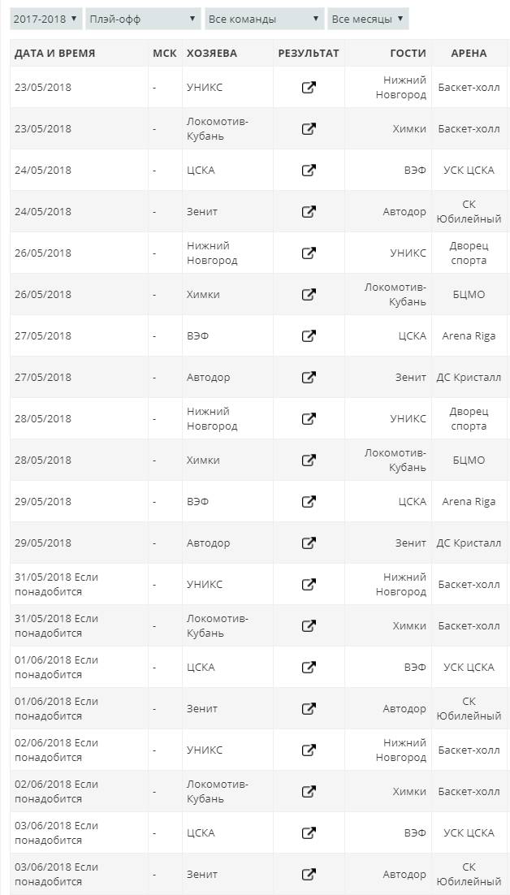Open result link for УНИКС vs Нижний Новгород 23/05/2018

click(309, 88)
